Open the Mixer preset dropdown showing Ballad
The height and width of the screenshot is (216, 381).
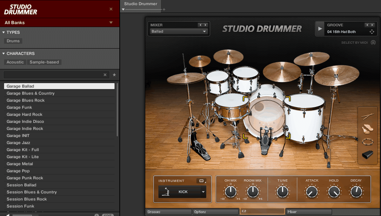pos(179,31)
